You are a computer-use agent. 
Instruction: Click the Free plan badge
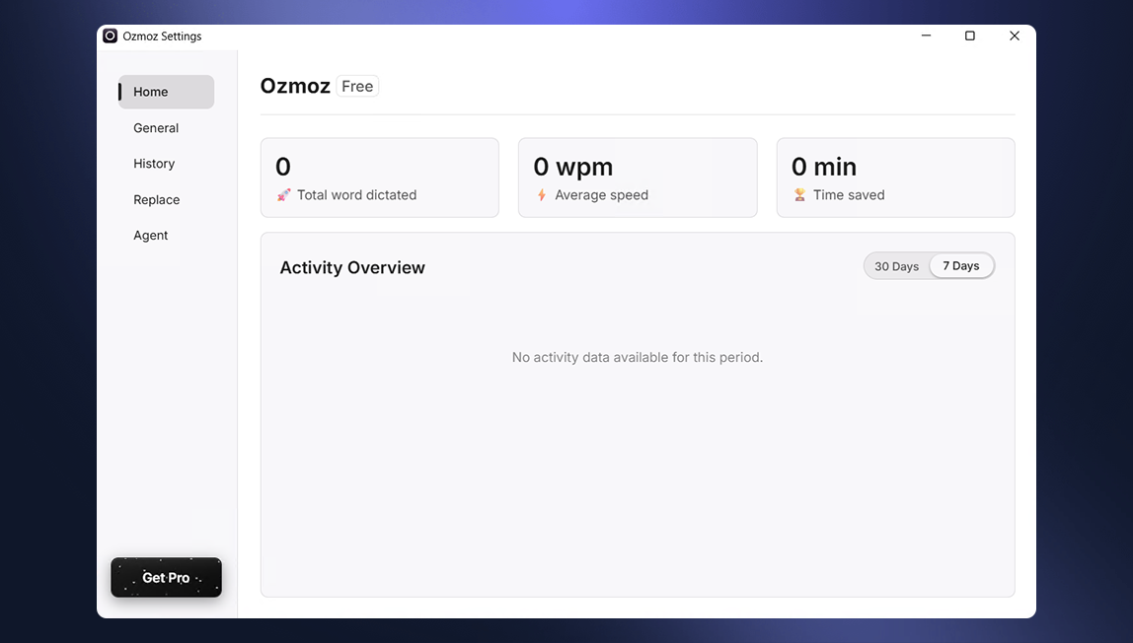click(x=357, y=86)
